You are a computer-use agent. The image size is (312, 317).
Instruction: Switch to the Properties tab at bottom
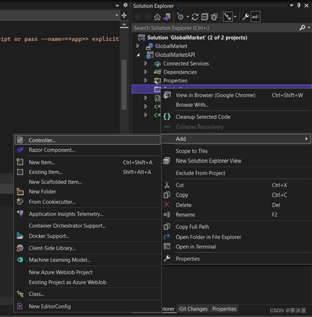[224, 309]
